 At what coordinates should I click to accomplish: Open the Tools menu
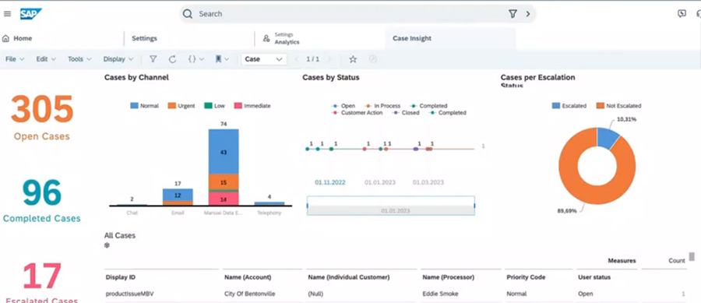tap(79, 59)
